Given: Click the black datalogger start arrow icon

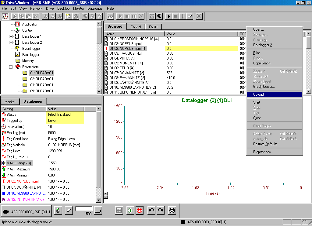Looking at the screenshot, I should pyautogui.click(x=168, y=16).
